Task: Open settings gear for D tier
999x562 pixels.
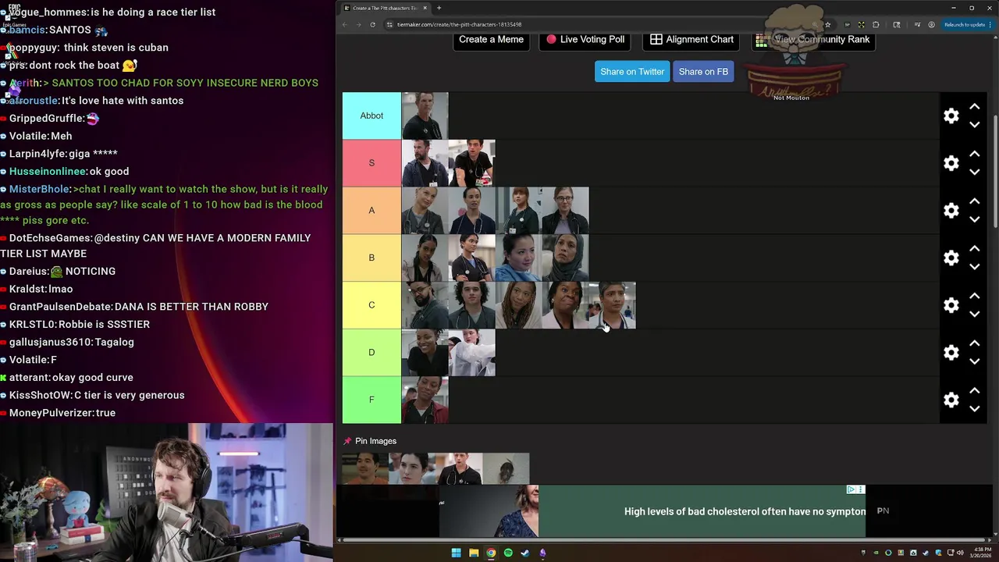Action: (951, 353)
